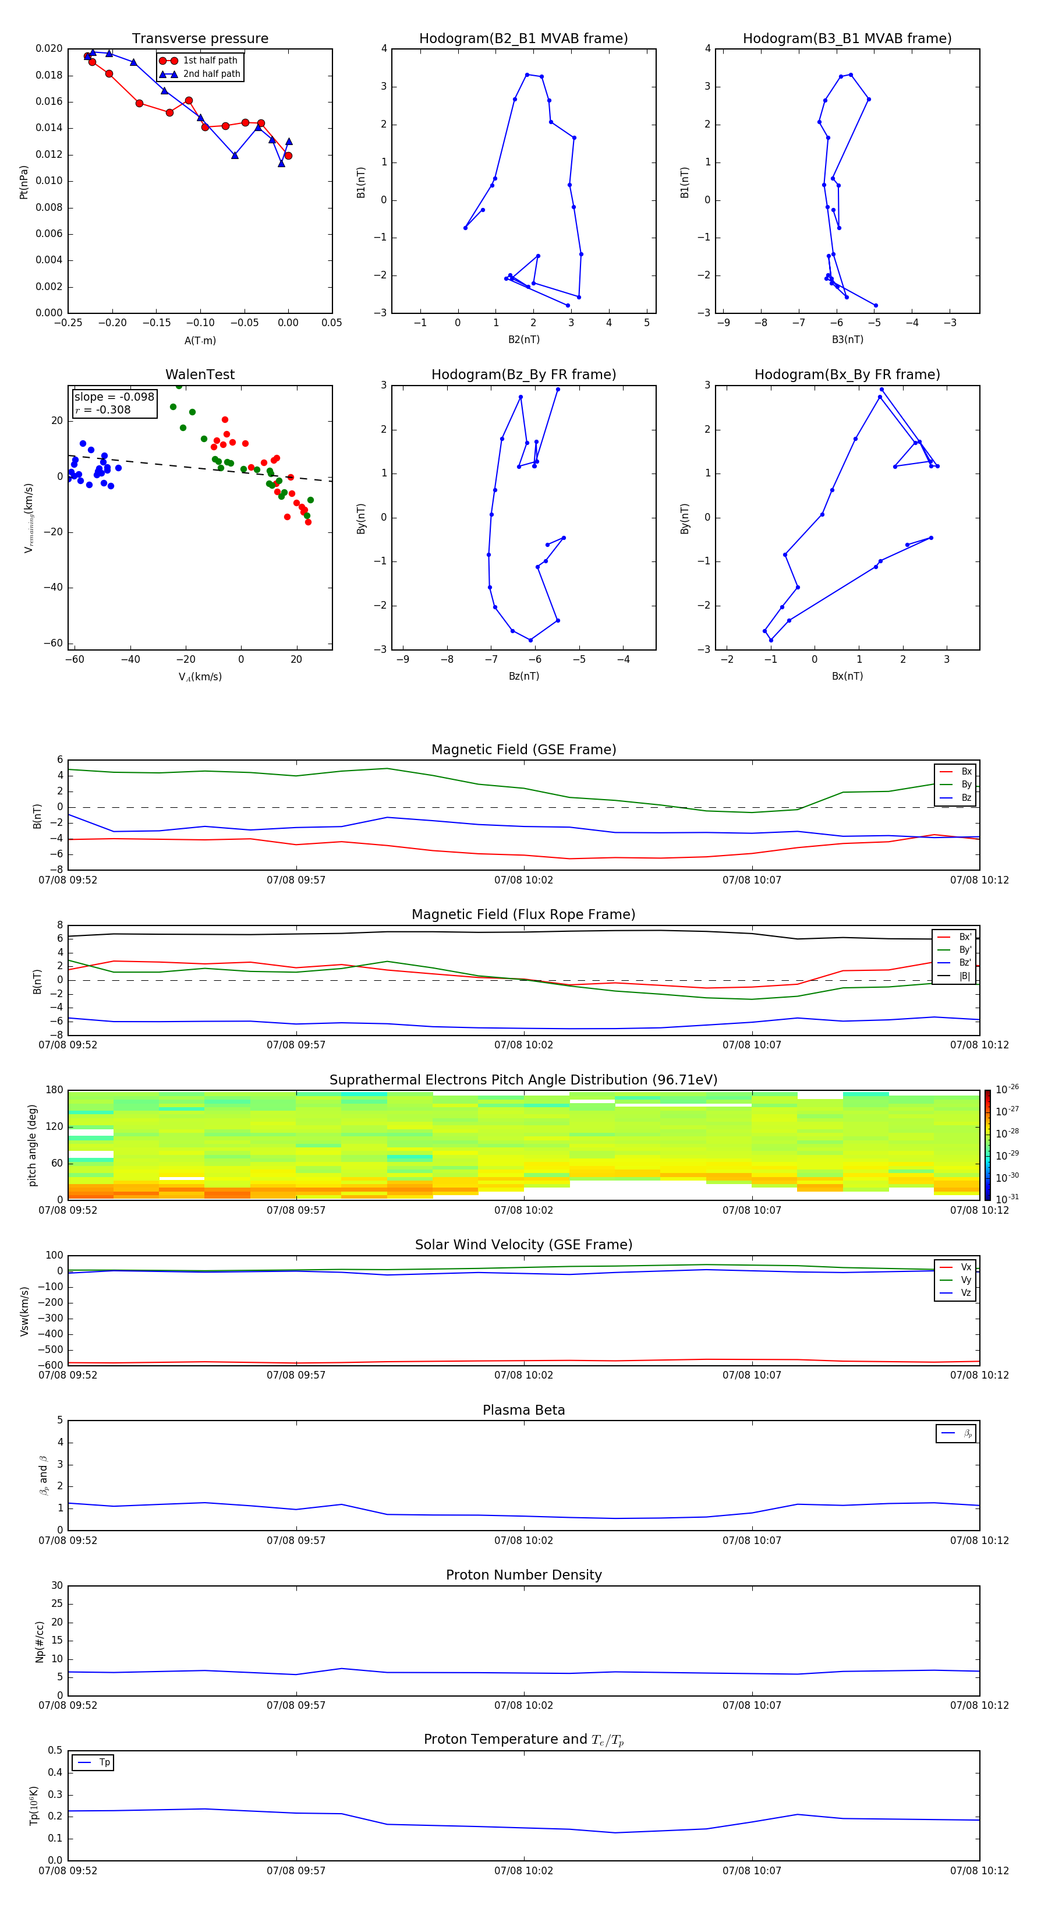1048x1922 pixels.
Task: Click 'Proton Number Density' title
Action: coord(523,1575)
